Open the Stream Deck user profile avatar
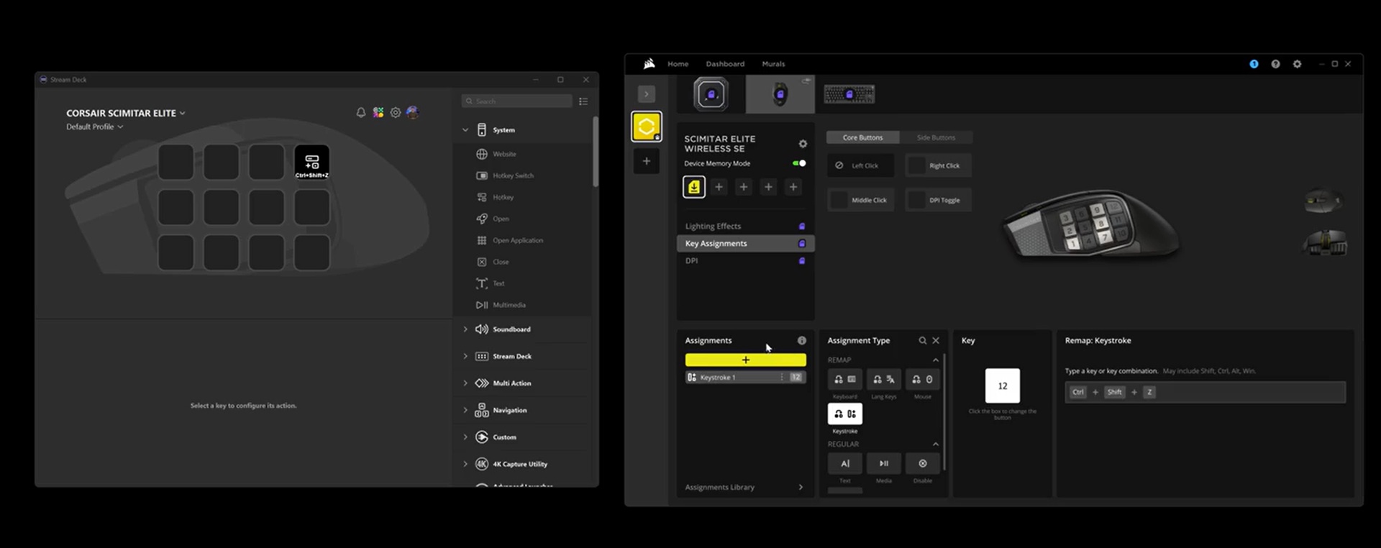 pyautogui.click(x=412, y=112)
